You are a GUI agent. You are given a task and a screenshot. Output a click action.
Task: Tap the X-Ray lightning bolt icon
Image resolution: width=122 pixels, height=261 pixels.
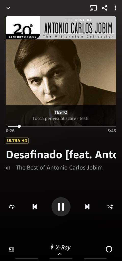point(52,247)
